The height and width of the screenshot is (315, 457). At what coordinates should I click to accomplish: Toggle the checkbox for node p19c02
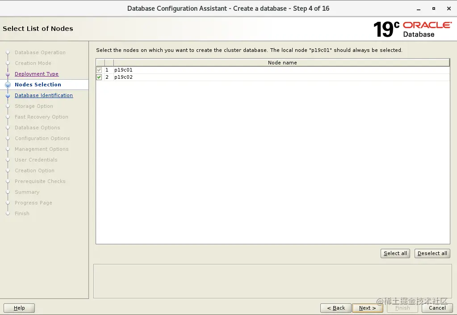99,77
